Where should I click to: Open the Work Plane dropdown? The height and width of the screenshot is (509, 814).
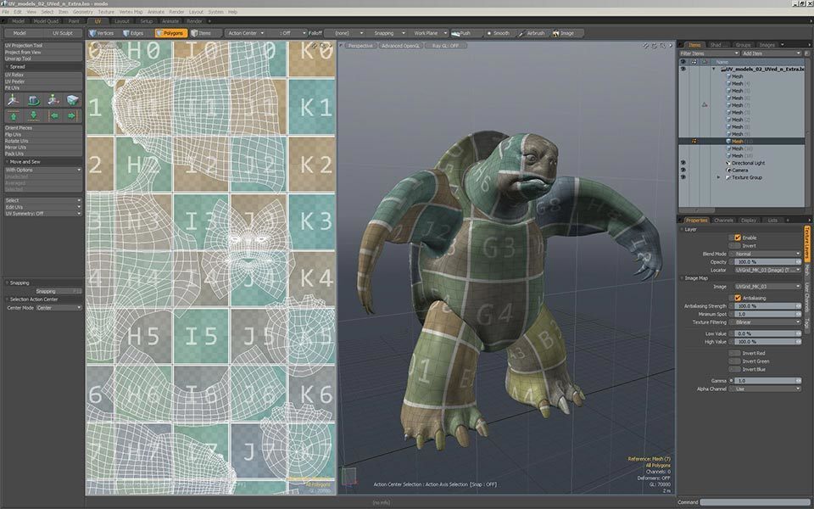click(x=429, y=33)
